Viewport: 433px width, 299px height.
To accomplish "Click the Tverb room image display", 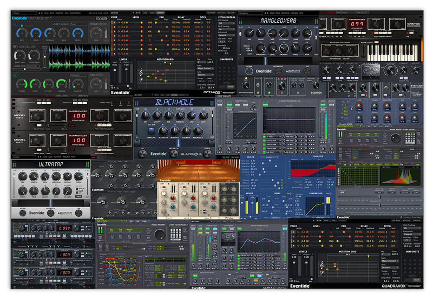I will (x=198, y=170).
